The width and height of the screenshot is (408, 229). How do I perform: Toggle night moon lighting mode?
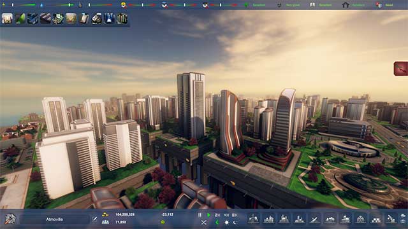tap(235, 223)
